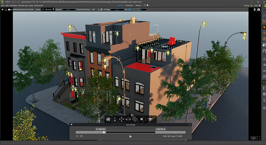
Task: Click the frame selection tool in sidebar
Action: (264, 21)
